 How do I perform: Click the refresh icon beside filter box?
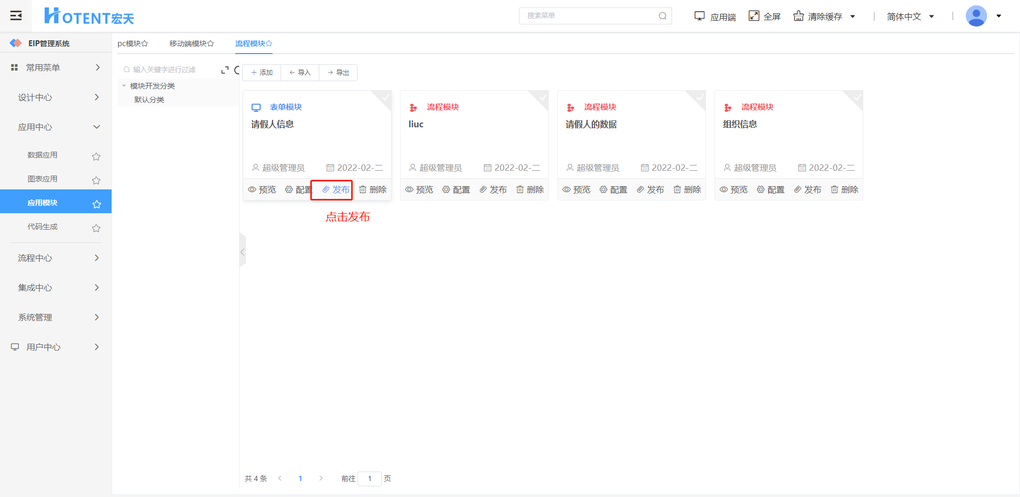coord(237,70)
